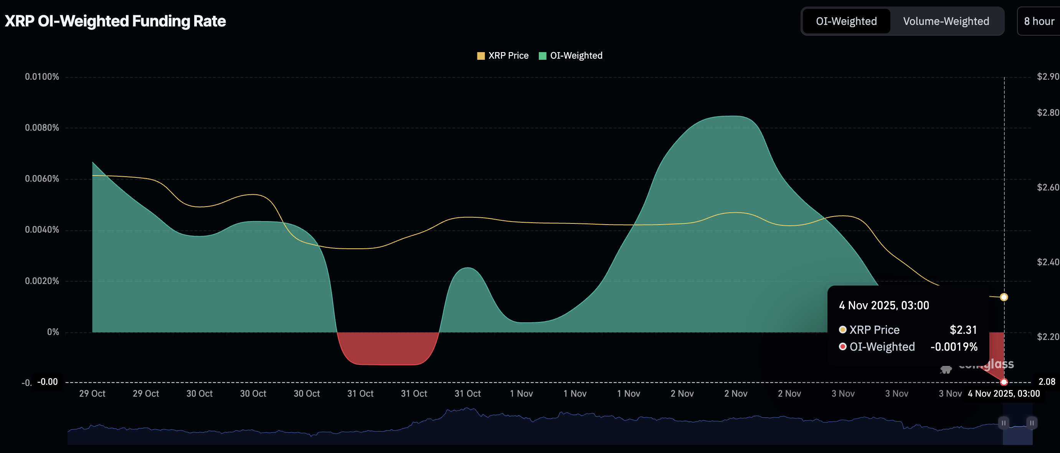Click the left drag handle on the navigator

[1004, 423]
